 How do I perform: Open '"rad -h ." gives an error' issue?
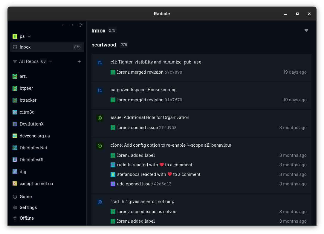142,202
